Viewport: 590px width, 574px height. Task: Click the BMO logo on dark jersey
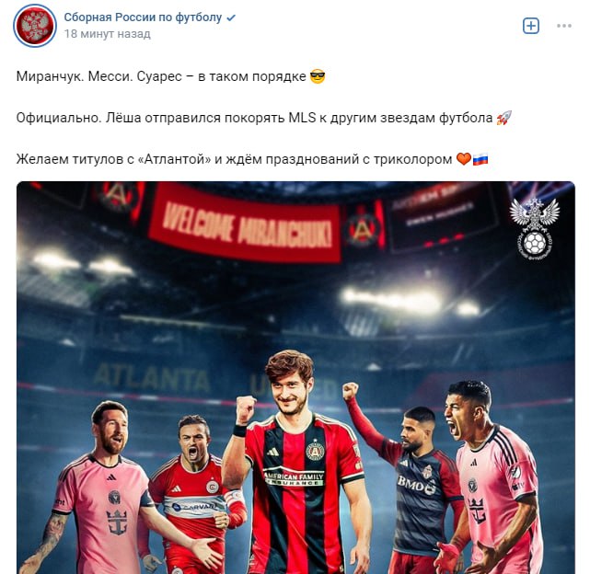click(416, 485)
